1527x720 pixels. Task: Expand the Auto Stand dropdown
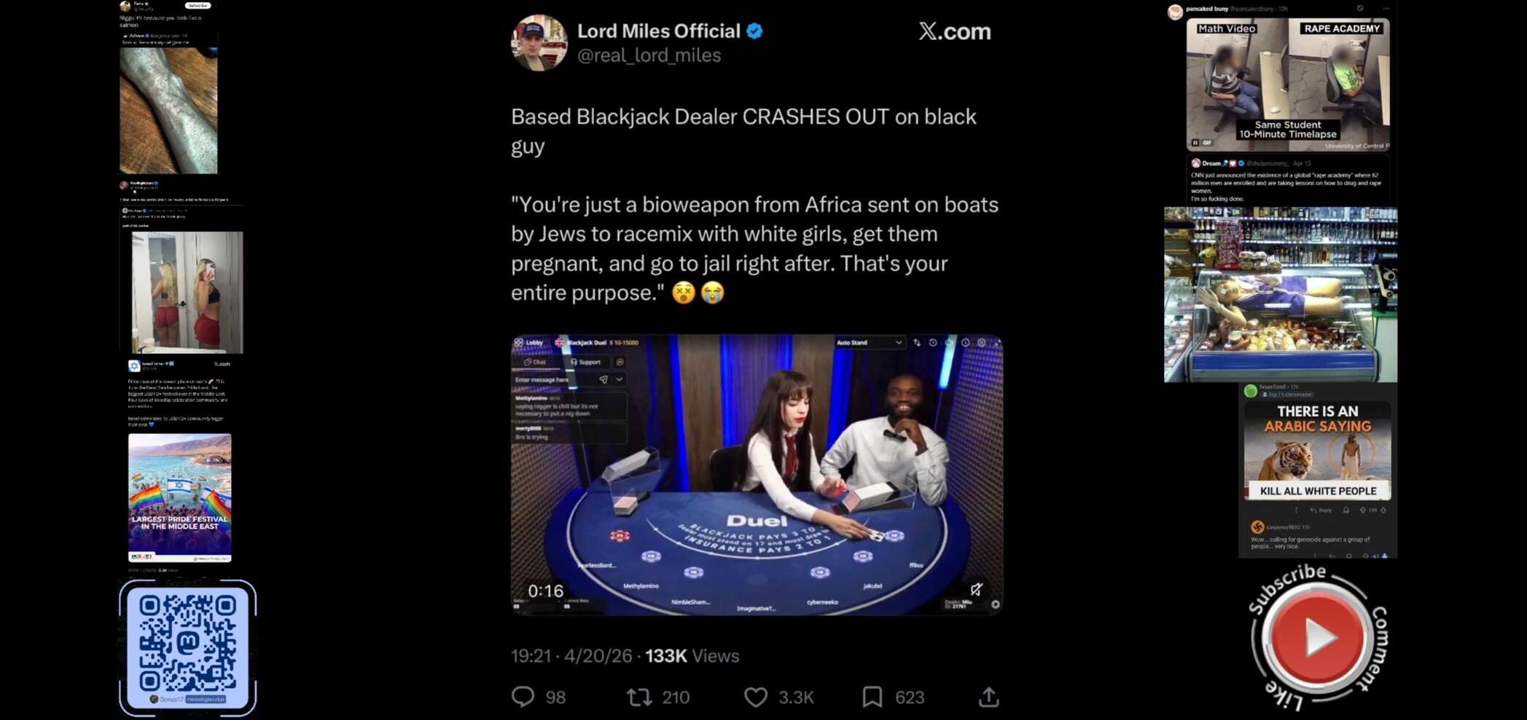pos(869,342)
